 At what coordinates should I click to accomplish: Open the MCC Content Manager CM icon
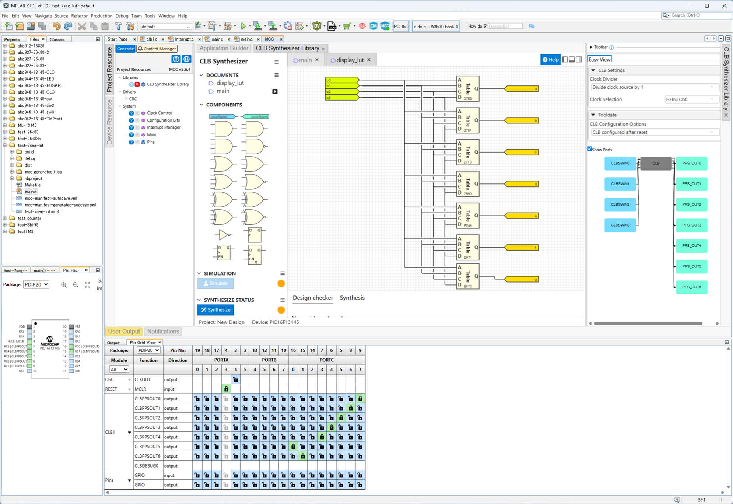pyautogui.click(x=373, y=26)
